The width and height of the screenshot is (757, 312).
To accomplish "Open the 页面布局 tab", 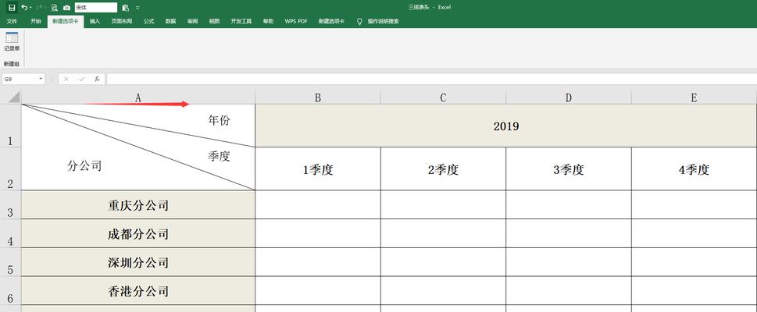I will click(122, 21).
